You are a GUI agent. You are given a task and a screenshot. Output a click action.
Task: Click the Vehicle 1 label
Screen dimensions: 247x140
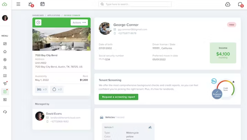(109, 127)
